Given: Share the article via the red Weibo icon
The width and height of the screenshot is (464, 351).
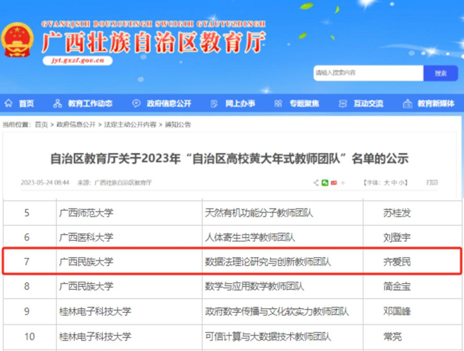Looking at the screenshot, I should coord(334,183).
